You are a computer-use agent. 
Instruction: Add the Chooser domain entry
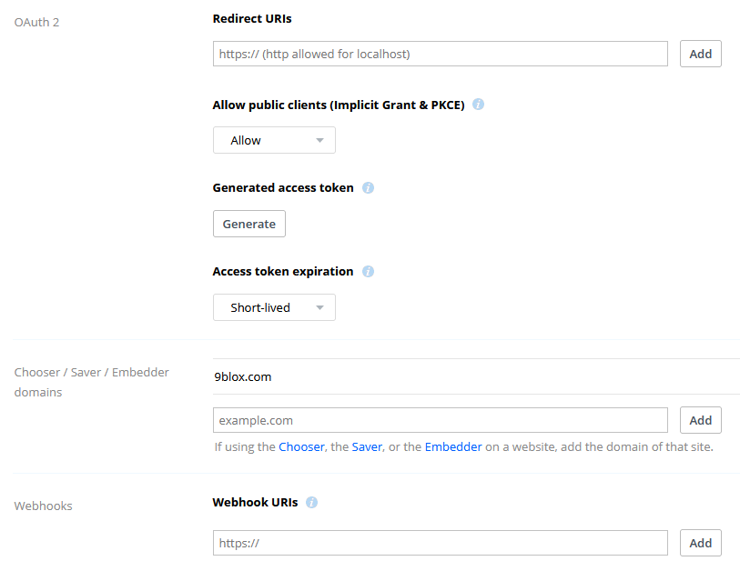[700, 420]
